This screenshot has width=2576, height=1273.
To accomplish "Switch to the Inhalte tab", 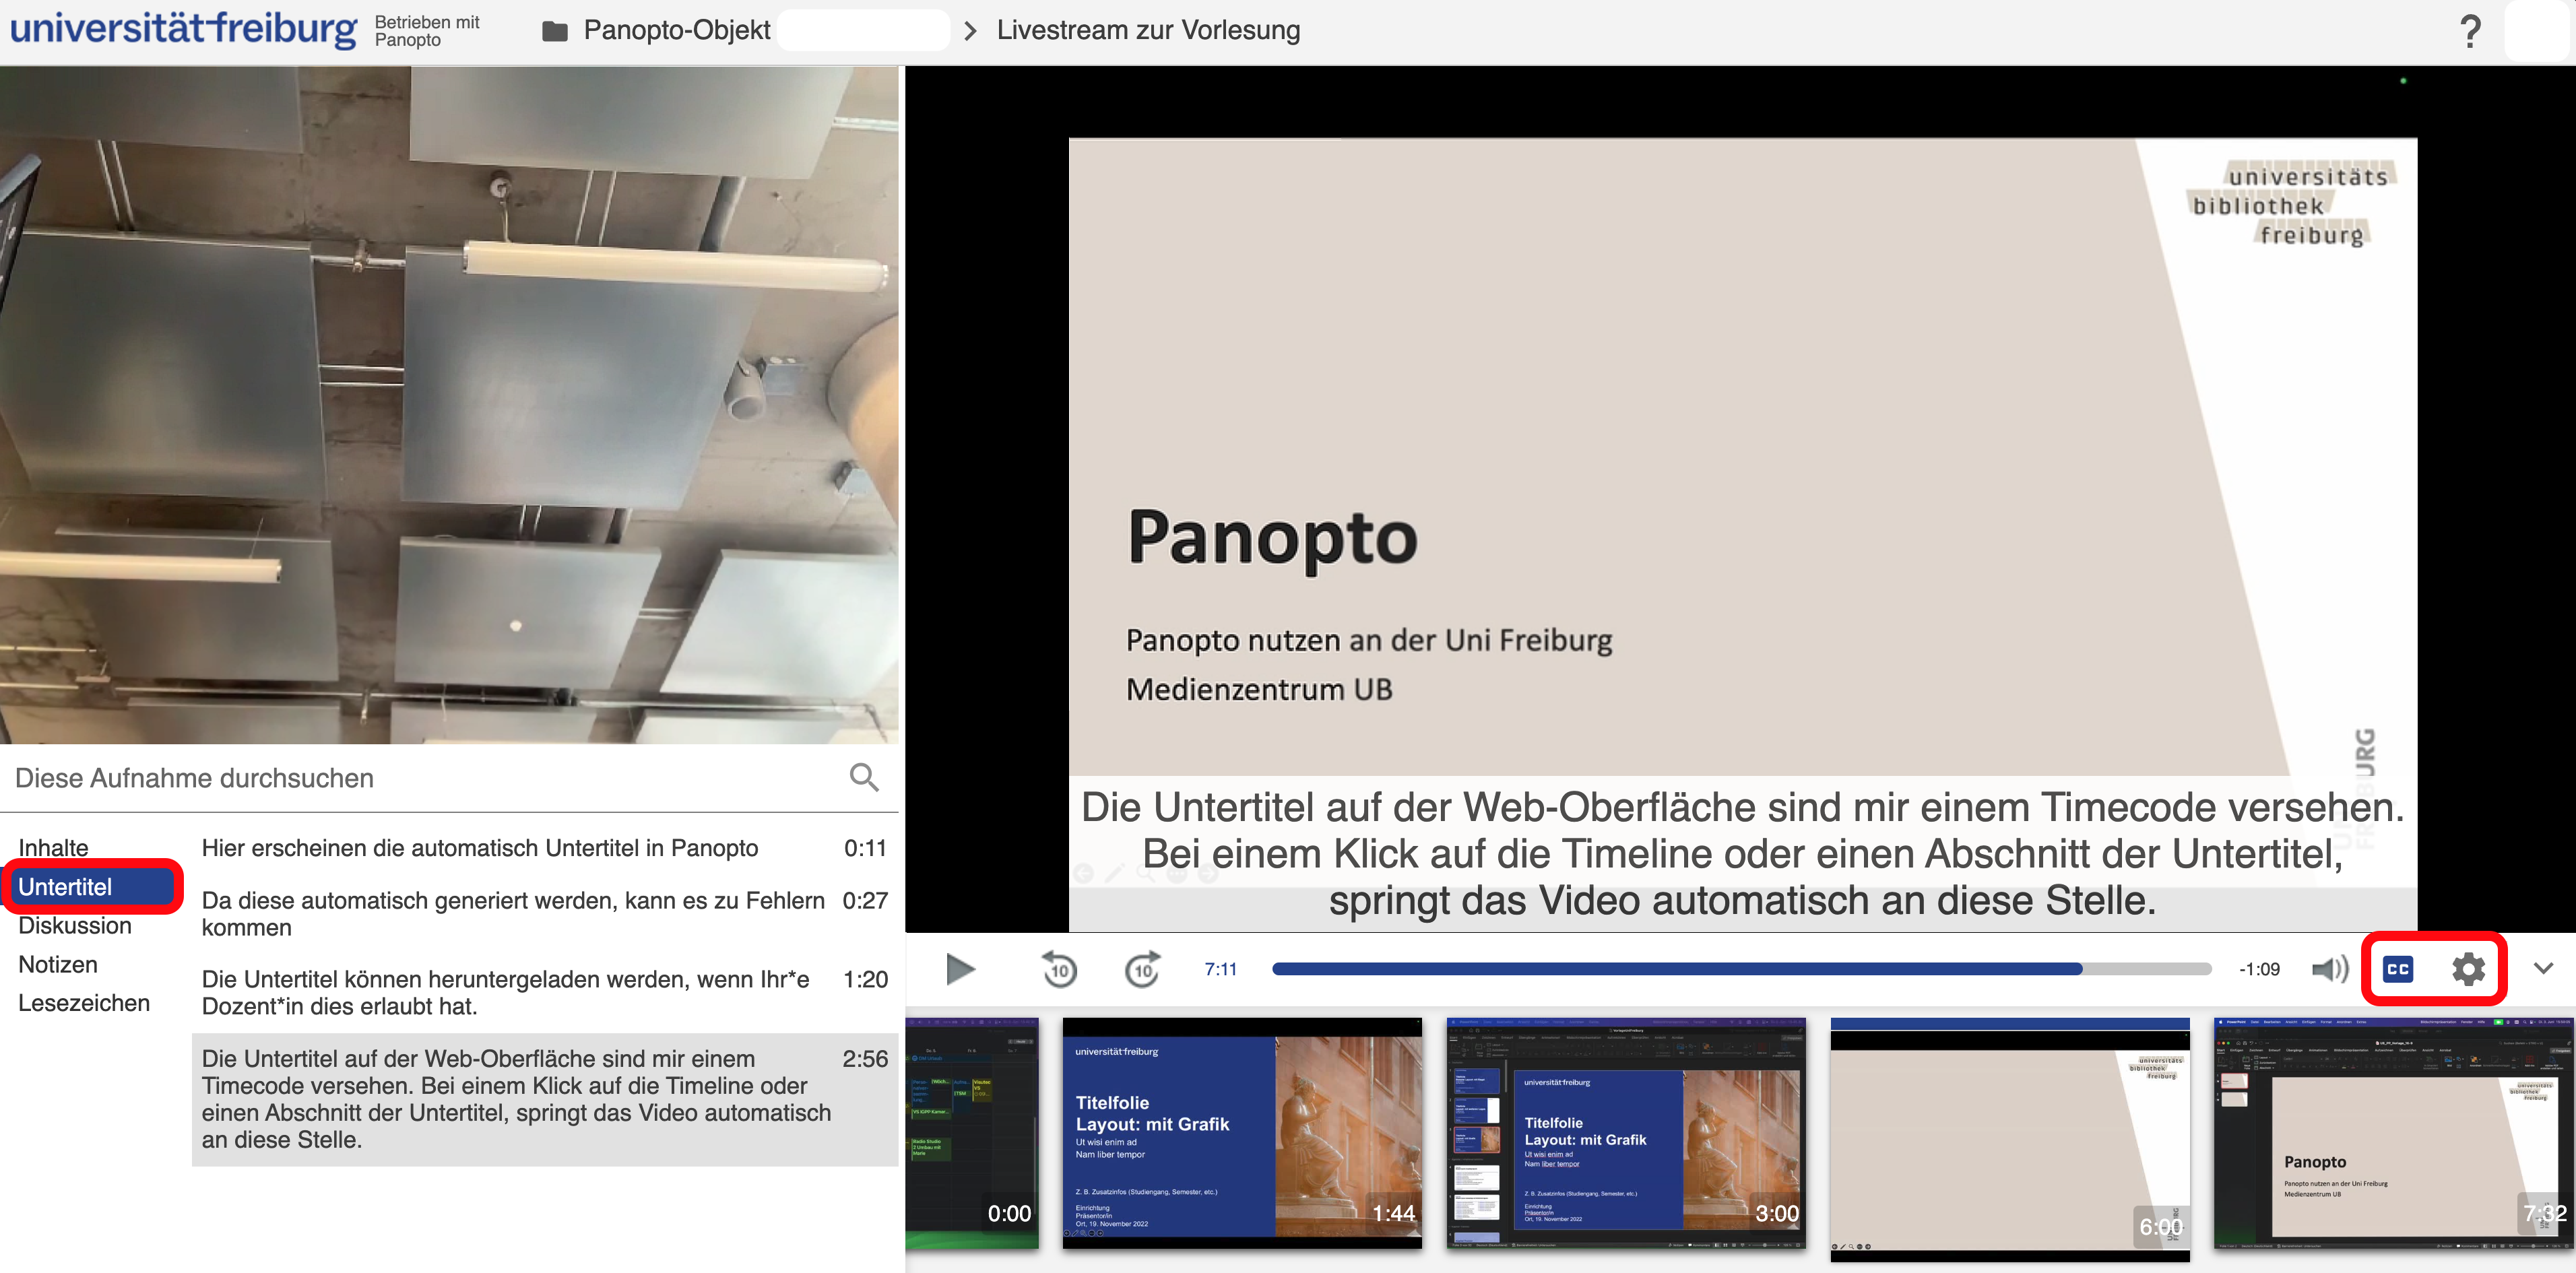I will 53,847.
